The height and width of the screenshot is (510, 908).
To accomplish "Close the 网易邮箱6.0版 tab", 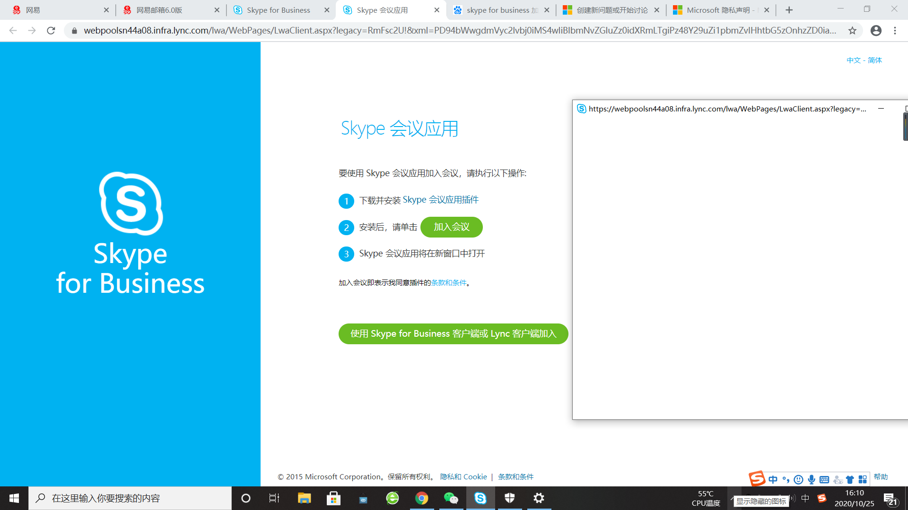I will [217, 10].
